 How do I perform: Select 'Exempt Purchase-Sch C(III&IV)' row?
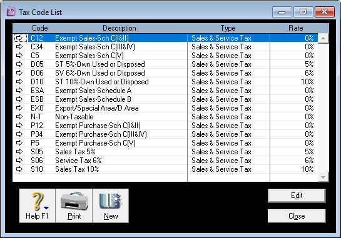tap(165, 134)
